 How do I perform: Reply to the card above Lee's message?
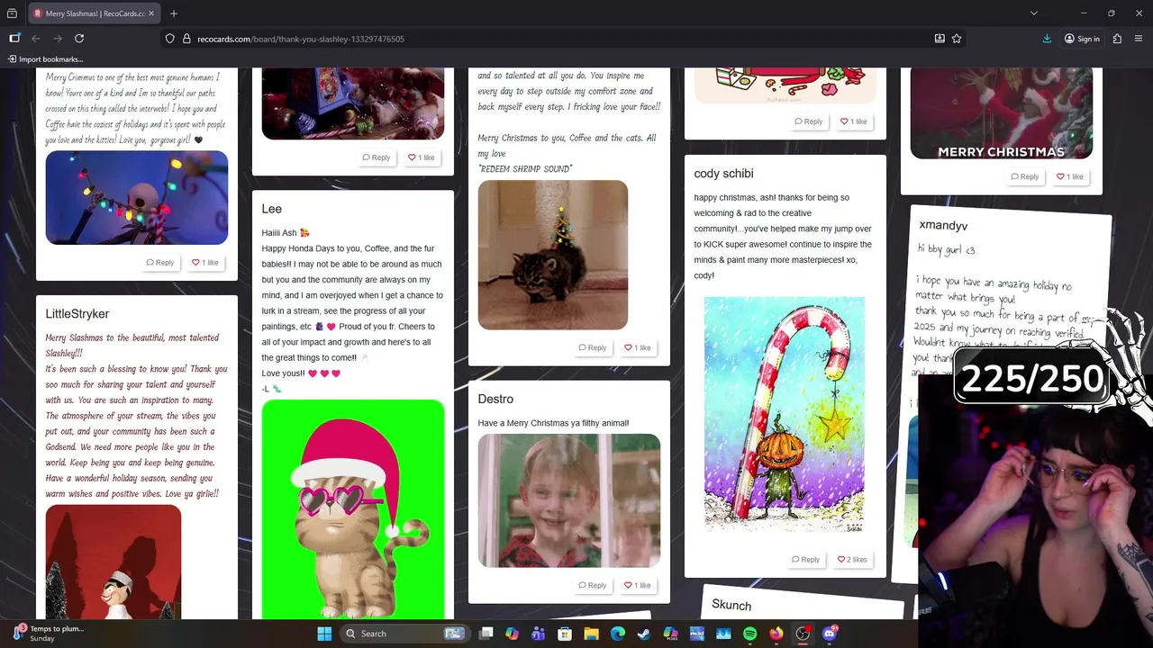coord(377,157)
